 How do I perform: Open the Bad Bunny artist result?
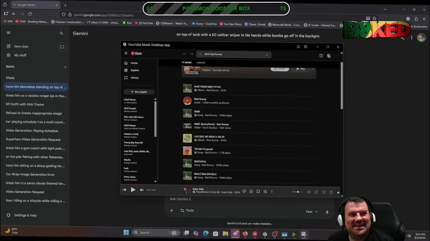click(x=249, y=101)
